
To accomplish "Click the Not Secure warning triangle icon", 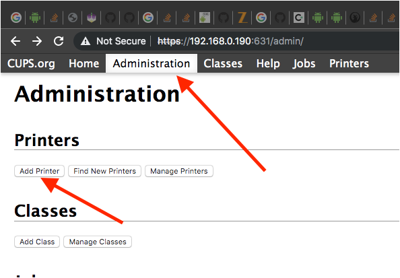I will pos(86,41).
